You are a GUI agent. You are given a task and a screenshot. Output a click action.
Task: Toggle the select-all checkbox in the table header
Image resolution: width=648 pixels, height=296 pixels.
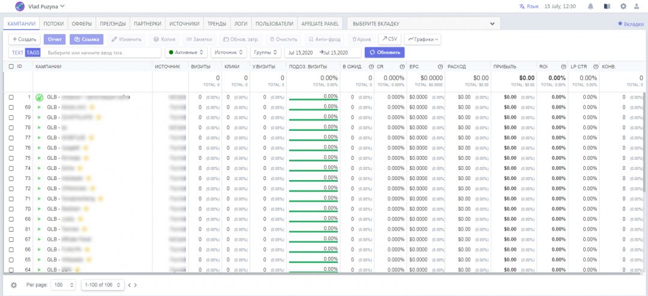(x=11, y=67)
